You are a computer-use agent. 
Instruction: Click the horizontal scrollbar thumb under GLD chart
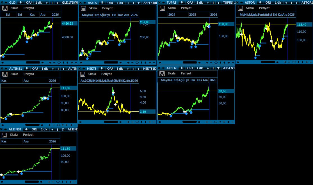click(33, 63)
